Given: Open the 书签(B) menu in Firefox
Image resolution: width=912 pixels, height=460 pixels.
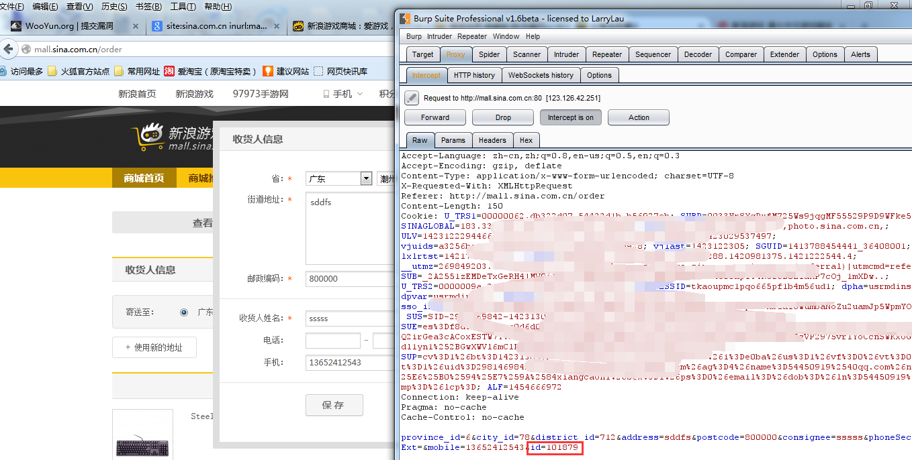Looking at the screenshot, I should point(149,7).
